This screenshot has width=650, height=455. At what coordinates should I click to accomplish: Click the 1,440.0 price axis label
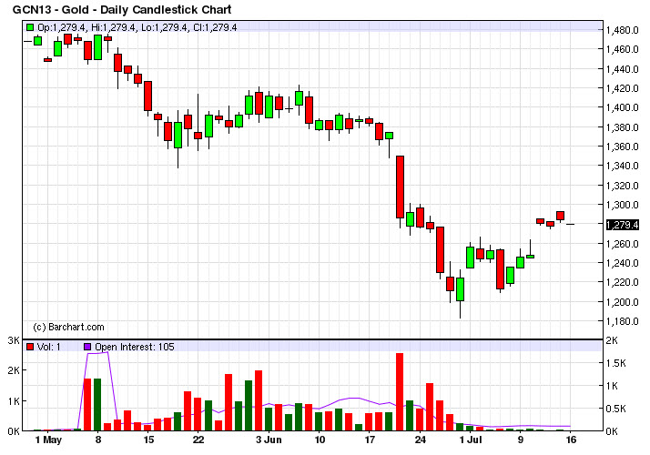[x=622, y=69]
